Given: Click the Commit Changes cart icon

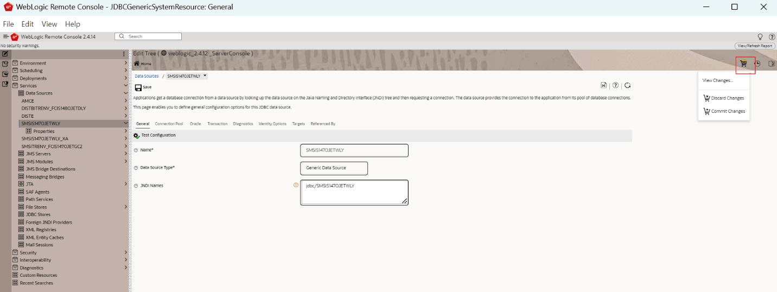Looking at the screenshot, I should pyautogui.click(x=706, y=111).
